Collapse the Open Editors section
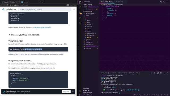The width and height of the screenshot is (170, 96). (x=91, y=5)
